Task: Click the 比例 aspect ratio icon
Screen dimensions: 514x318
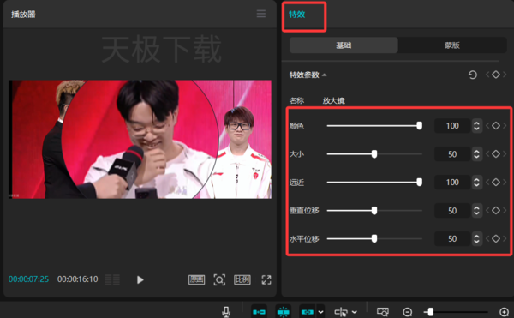Action: point(242,279)
